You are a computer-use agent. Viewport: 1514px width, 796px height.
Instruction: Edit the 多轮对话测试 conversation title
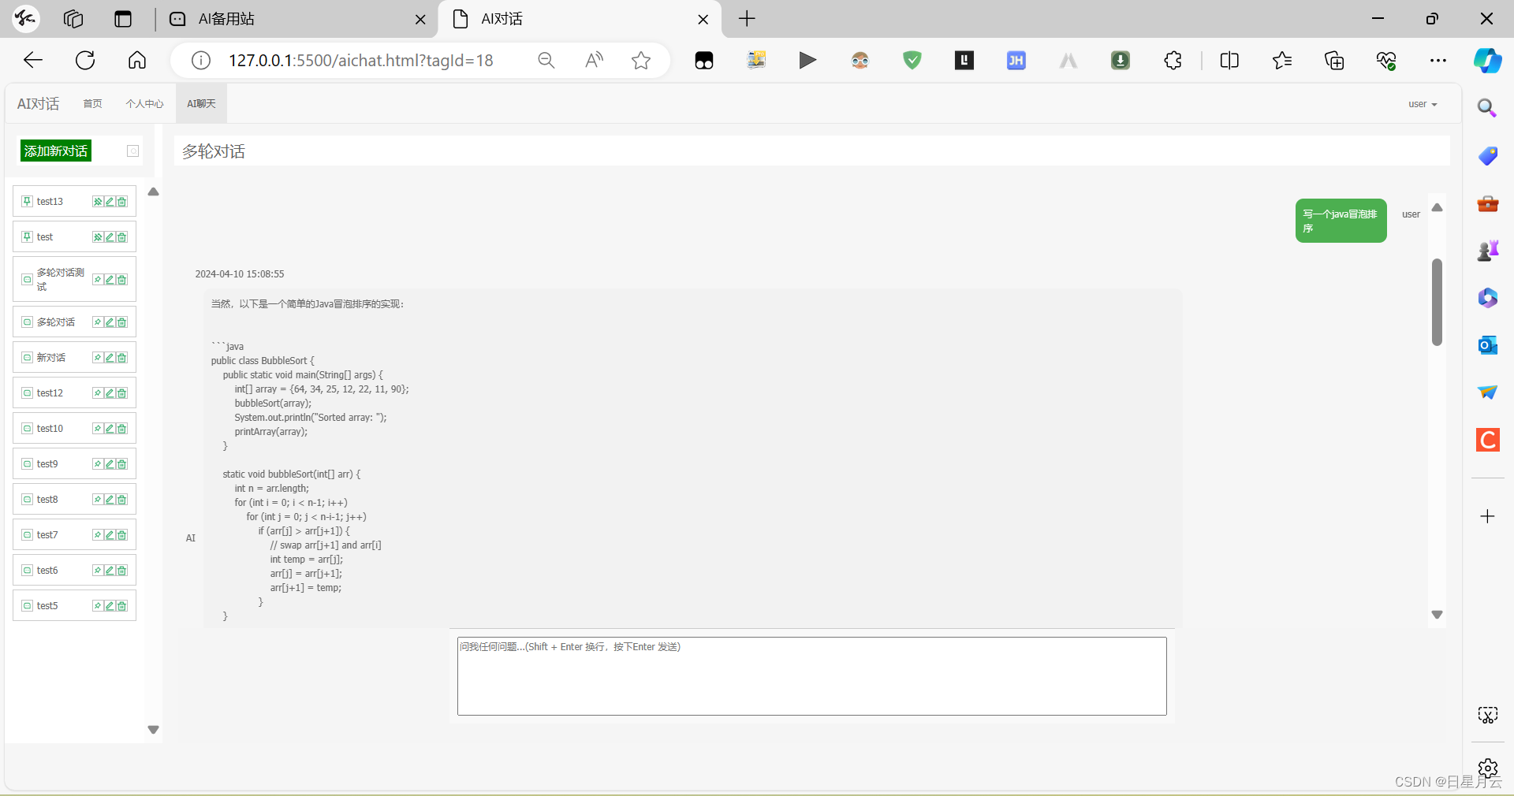pos(110,280)
